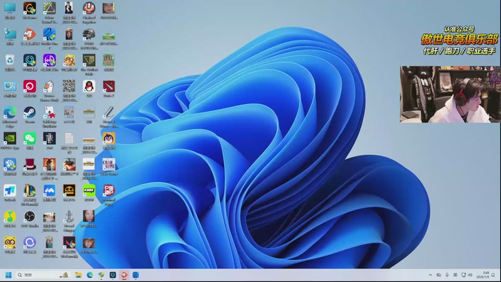Screen dimensions: 501x282
Task: Open the QR code image file
Action: pyautogui.click(x=69, y=86)
